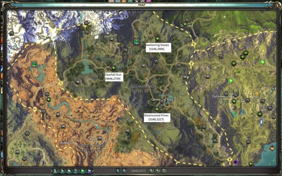Click the zoom out minus button
This screenshot has width=282, height=176.
tap(158, 171)
